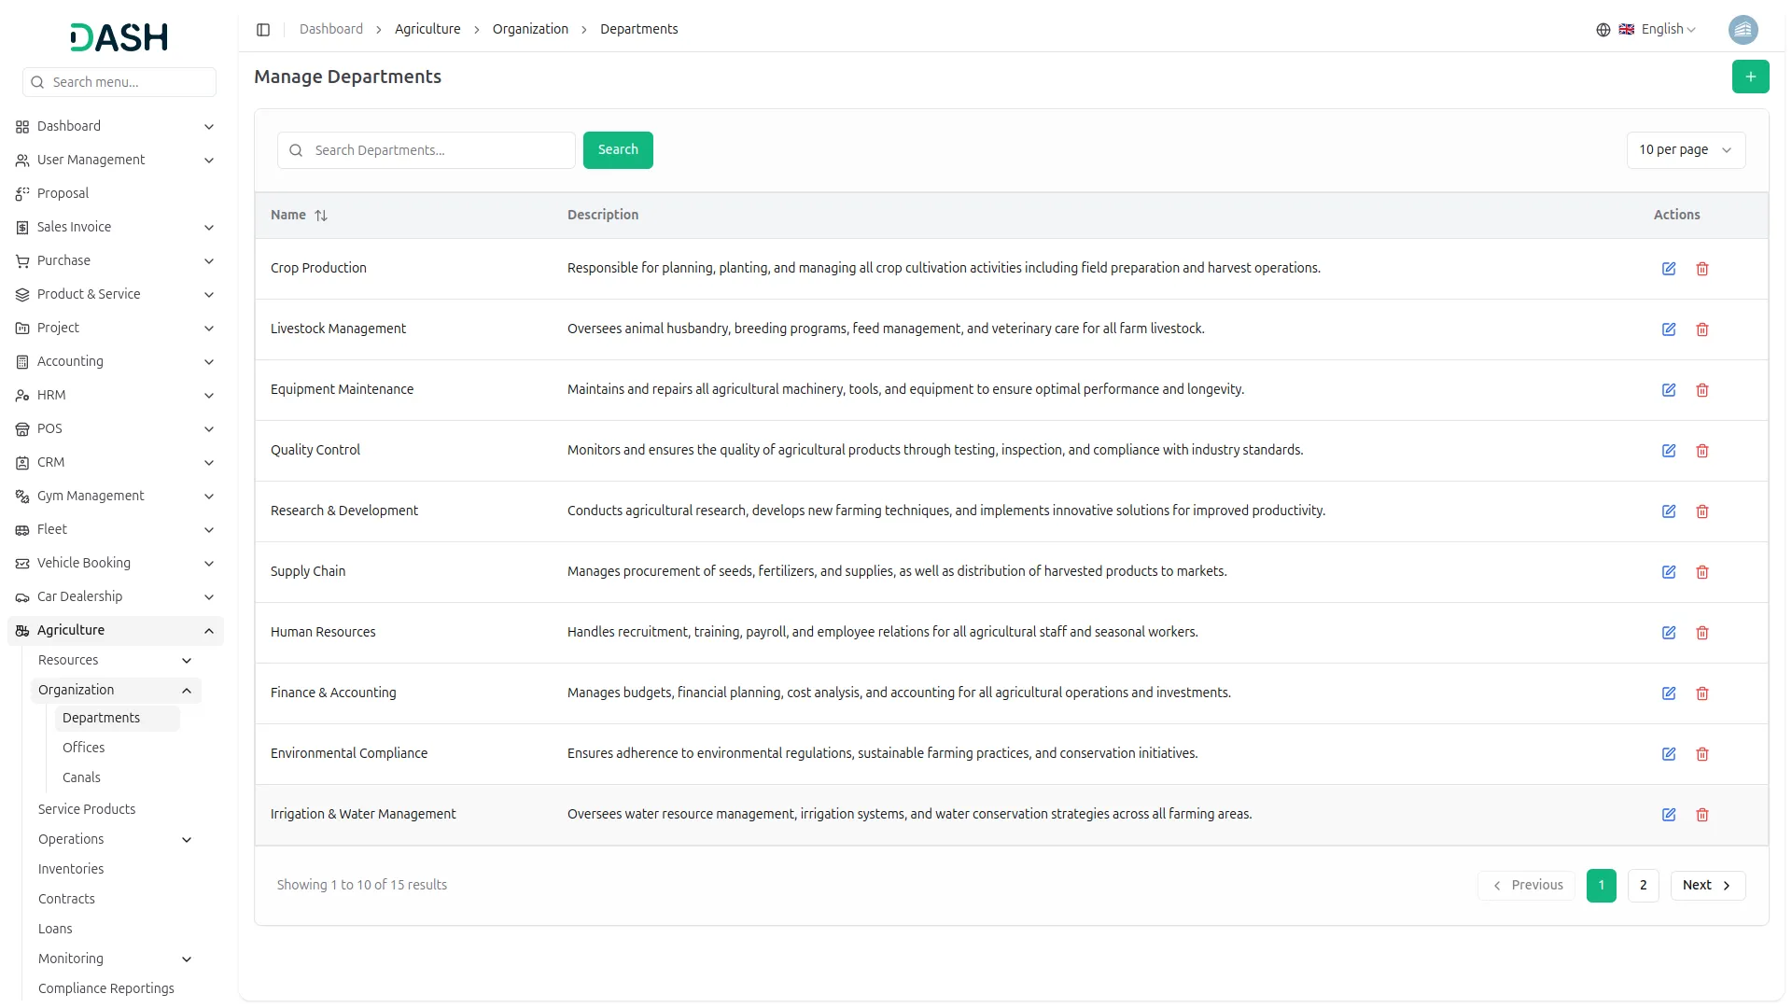Open the user avatar menu

point(1743,30)
